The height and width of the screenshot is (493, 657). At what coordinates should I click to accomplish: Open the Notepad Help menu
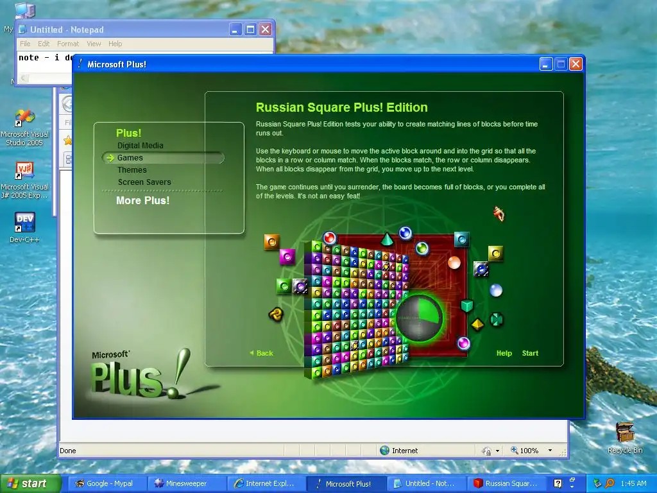[115, 44]
